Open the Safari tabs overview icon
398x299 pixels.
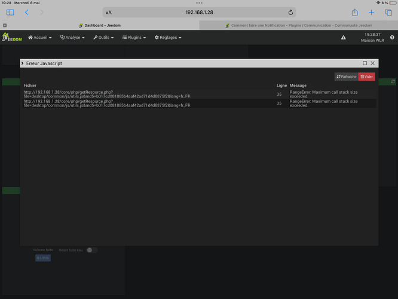click(x=388, y=12)
